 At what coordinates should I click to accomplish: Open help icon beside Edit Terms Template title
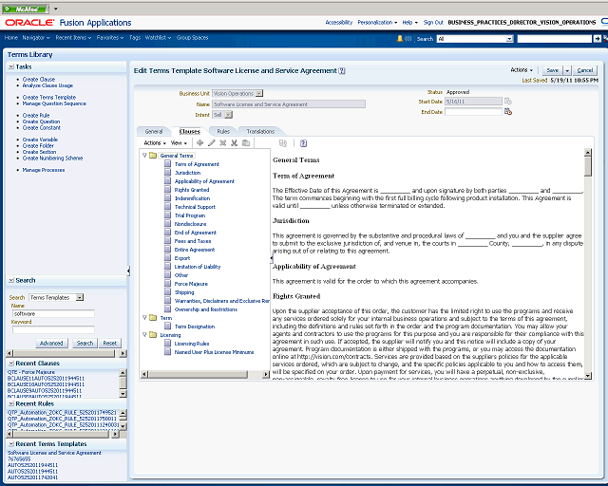pyautogui.click(x=342, y=71)
